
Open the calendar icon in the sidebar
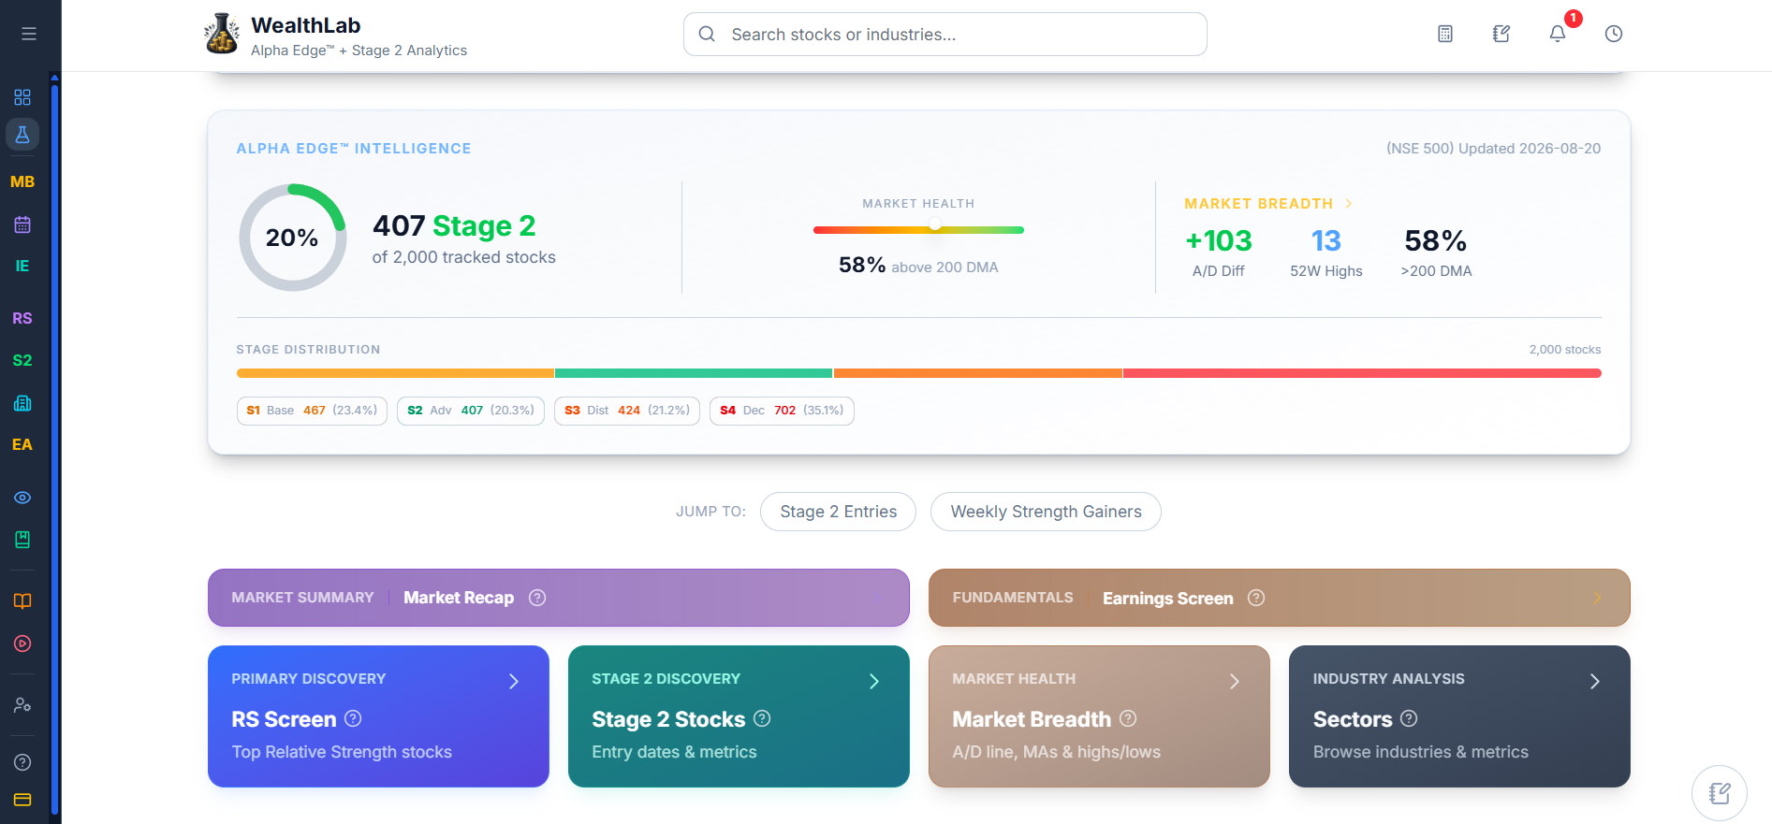[22, 224]
